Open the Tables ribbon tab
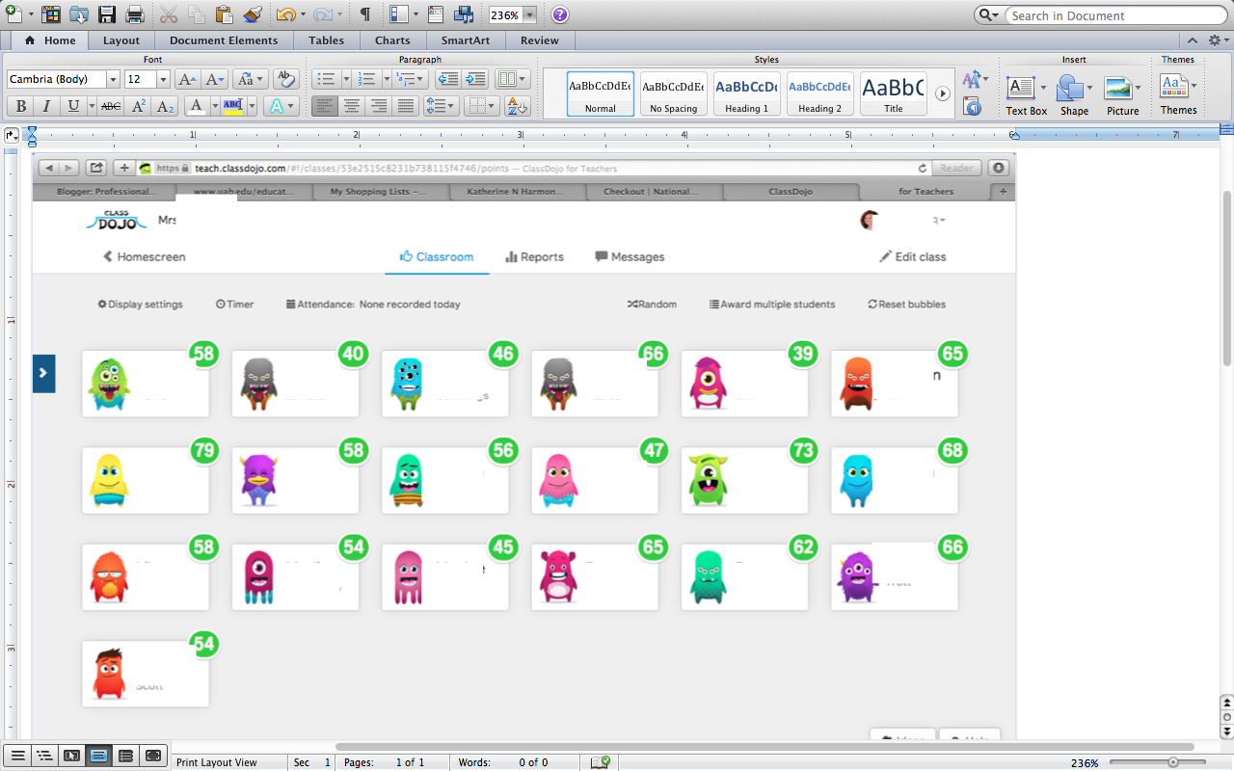Screen dimensions: 1234x771 coord(327,40)
